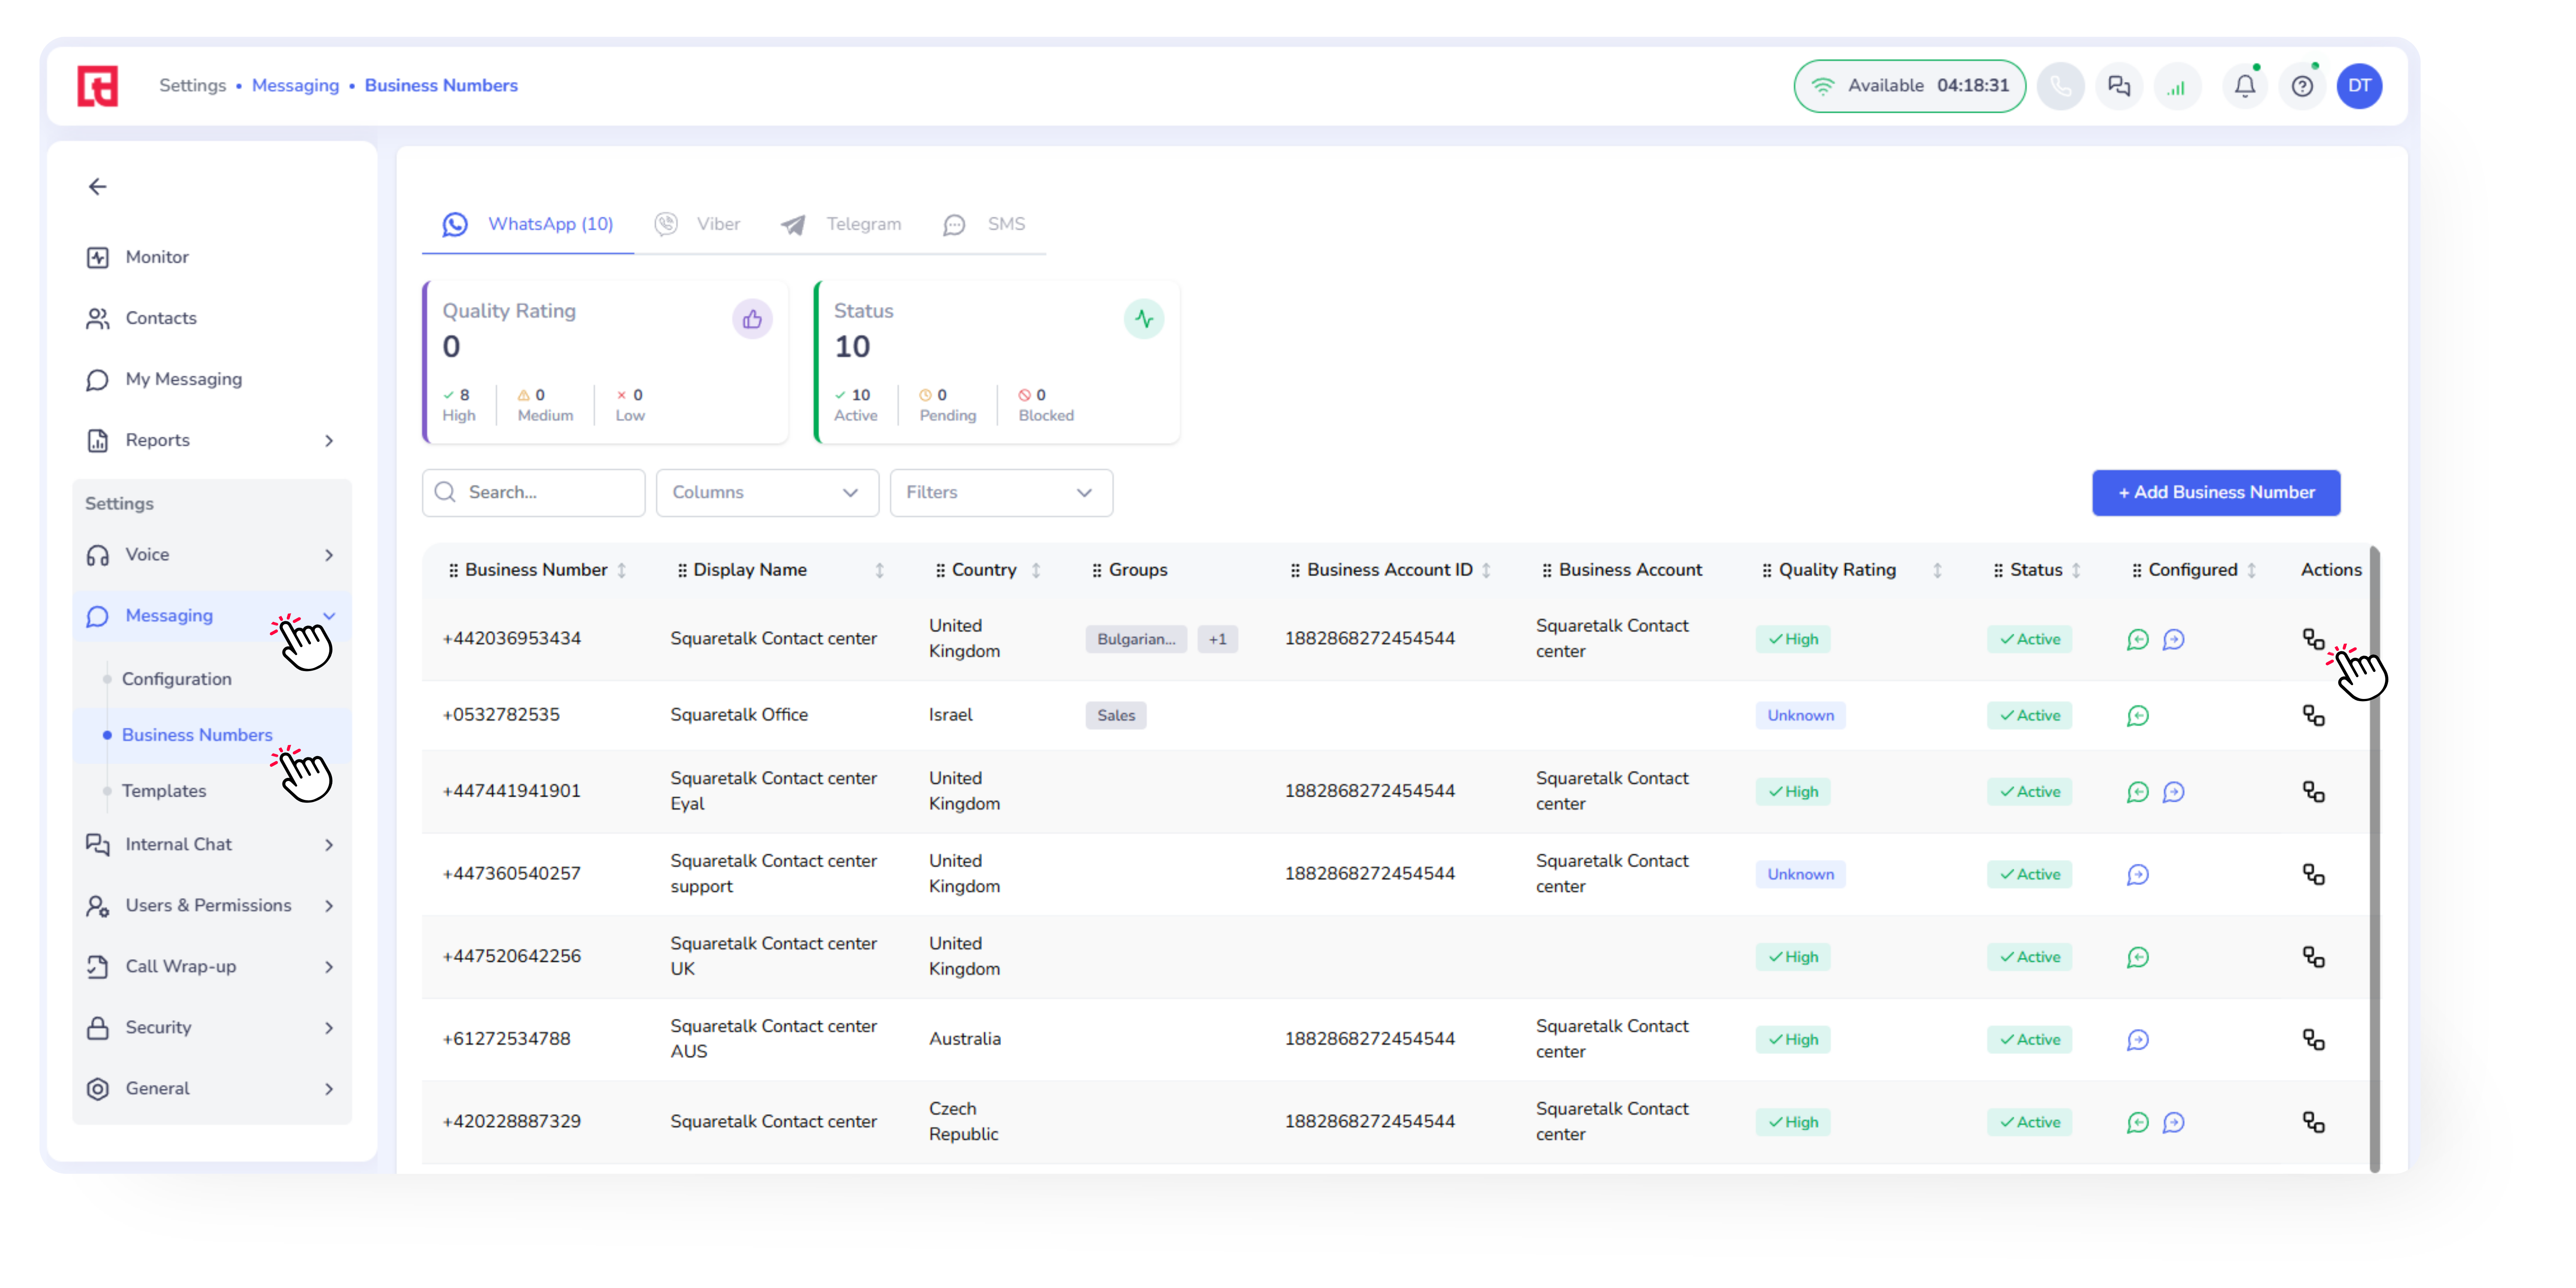Open the notifications bell

click(x=2244, y=86)
